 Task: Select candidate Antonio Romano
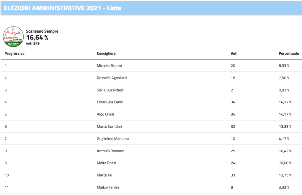click(x=110, y=151)
